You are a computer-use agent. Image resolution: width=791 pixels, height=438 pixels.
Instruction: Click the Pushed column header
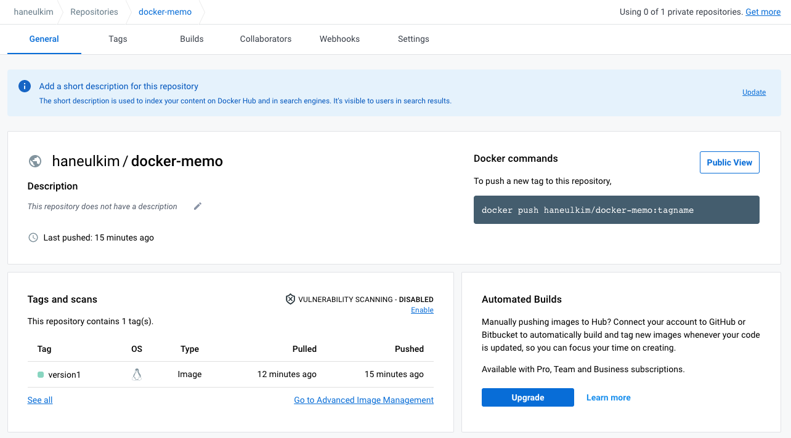410,349
